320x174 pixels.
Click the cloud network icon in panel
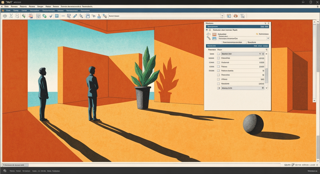point(209,35)
